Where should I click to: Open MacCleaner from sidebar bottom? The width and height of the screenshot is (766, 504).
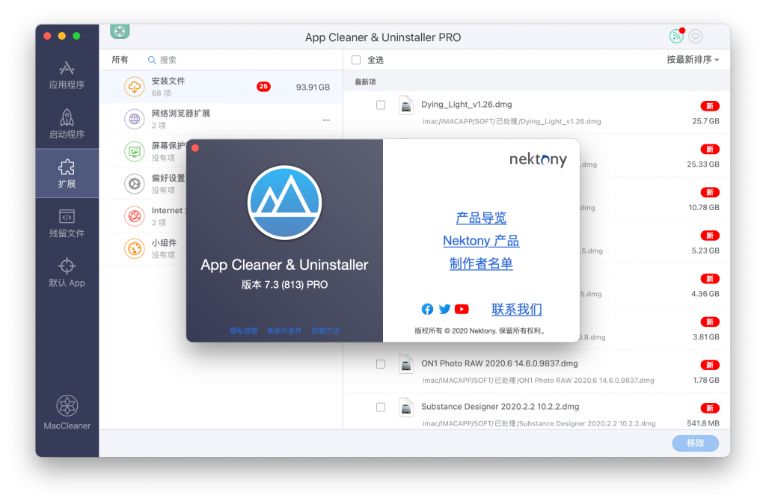coord(67,413)
